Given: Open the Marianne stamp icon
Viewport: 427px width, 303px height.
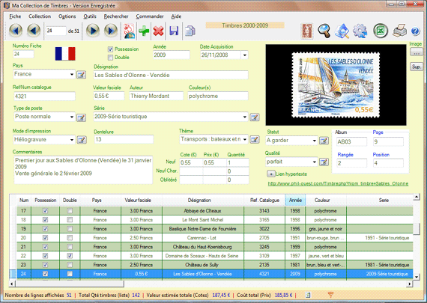Looking at the screenshot, I should pos(307,31).
